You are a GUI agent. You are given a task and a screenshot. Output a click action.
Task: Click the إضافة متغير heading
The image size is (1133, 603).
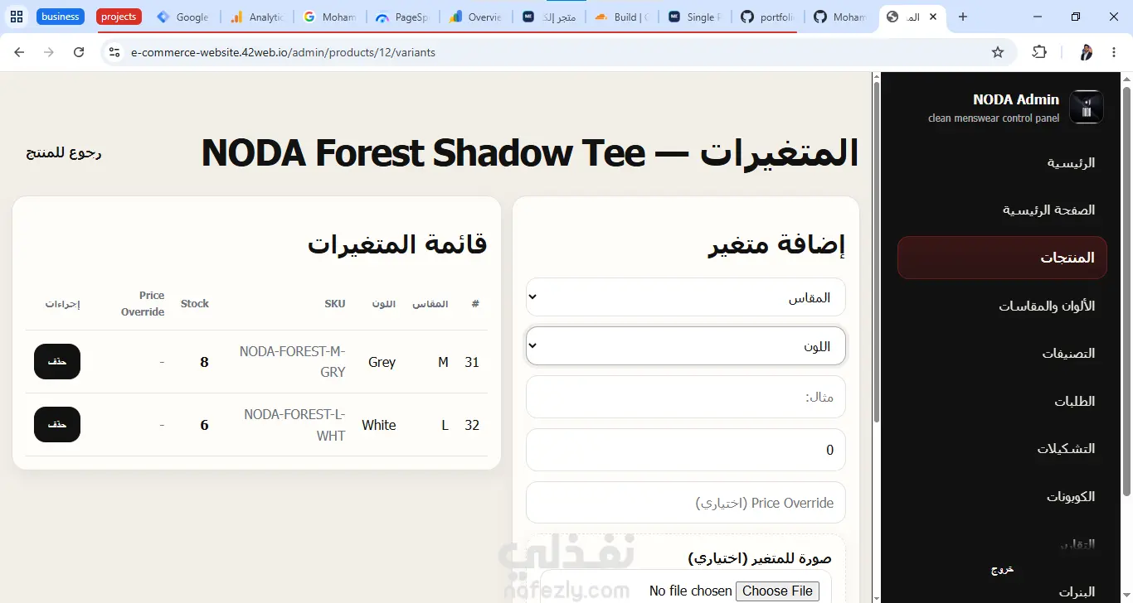coord(777,244)
